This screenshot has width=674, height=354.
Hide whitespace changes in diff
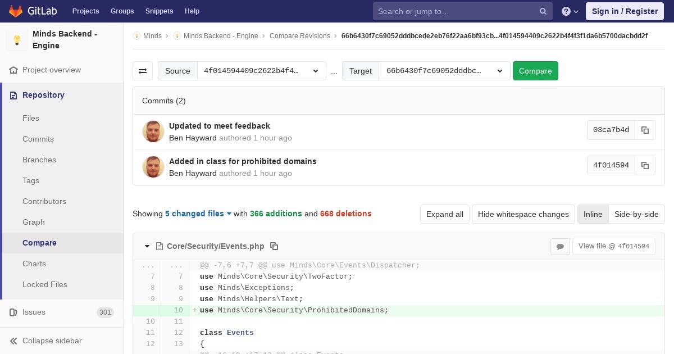523,214
